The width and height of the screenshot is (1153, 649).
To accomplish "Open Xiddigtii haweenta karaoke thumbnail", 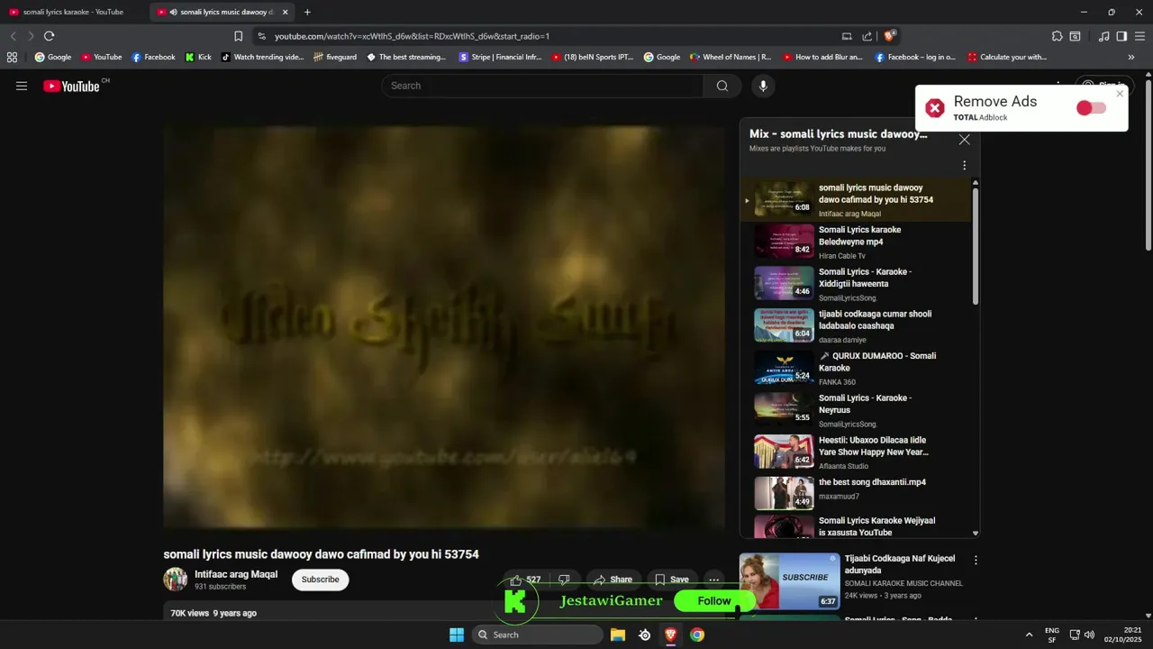I will click(x=784, y=283).
